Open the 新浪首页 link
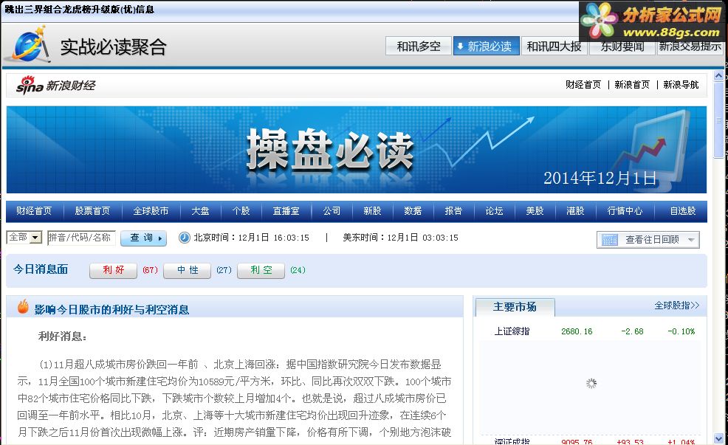 pos(632,84)
